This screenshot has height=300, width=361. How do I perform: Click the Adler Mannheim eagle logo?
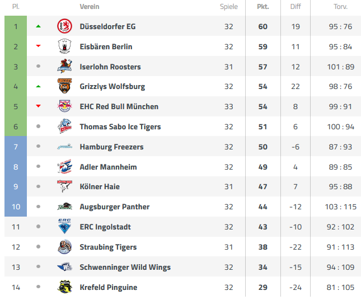[64, 166]
